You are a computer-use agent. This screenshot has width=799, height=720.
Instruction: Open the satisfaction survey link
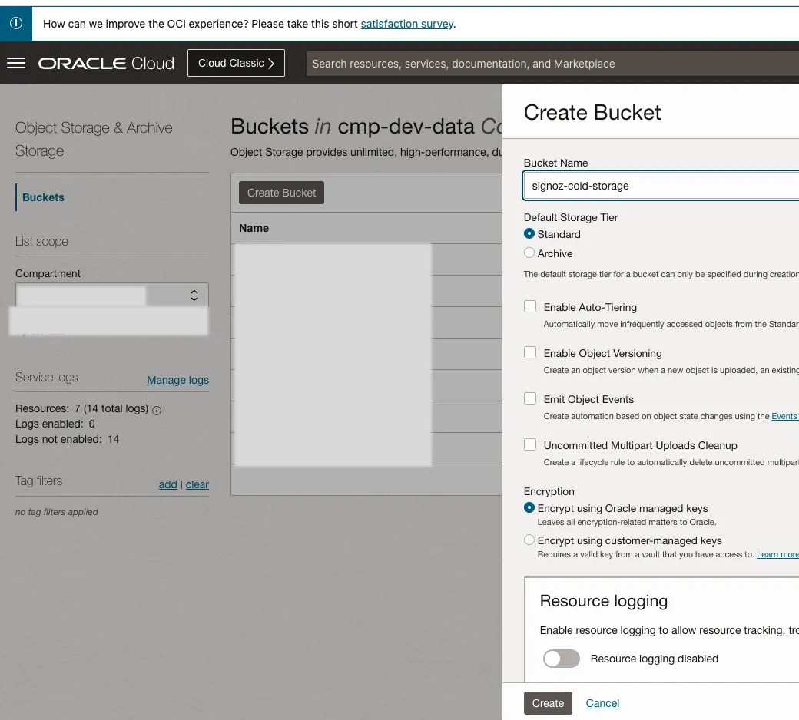tap(406, 24)
